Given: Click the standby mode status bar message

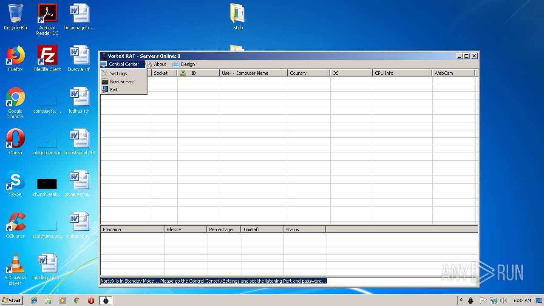Looking at the screenshot, I should click(213, 281).
